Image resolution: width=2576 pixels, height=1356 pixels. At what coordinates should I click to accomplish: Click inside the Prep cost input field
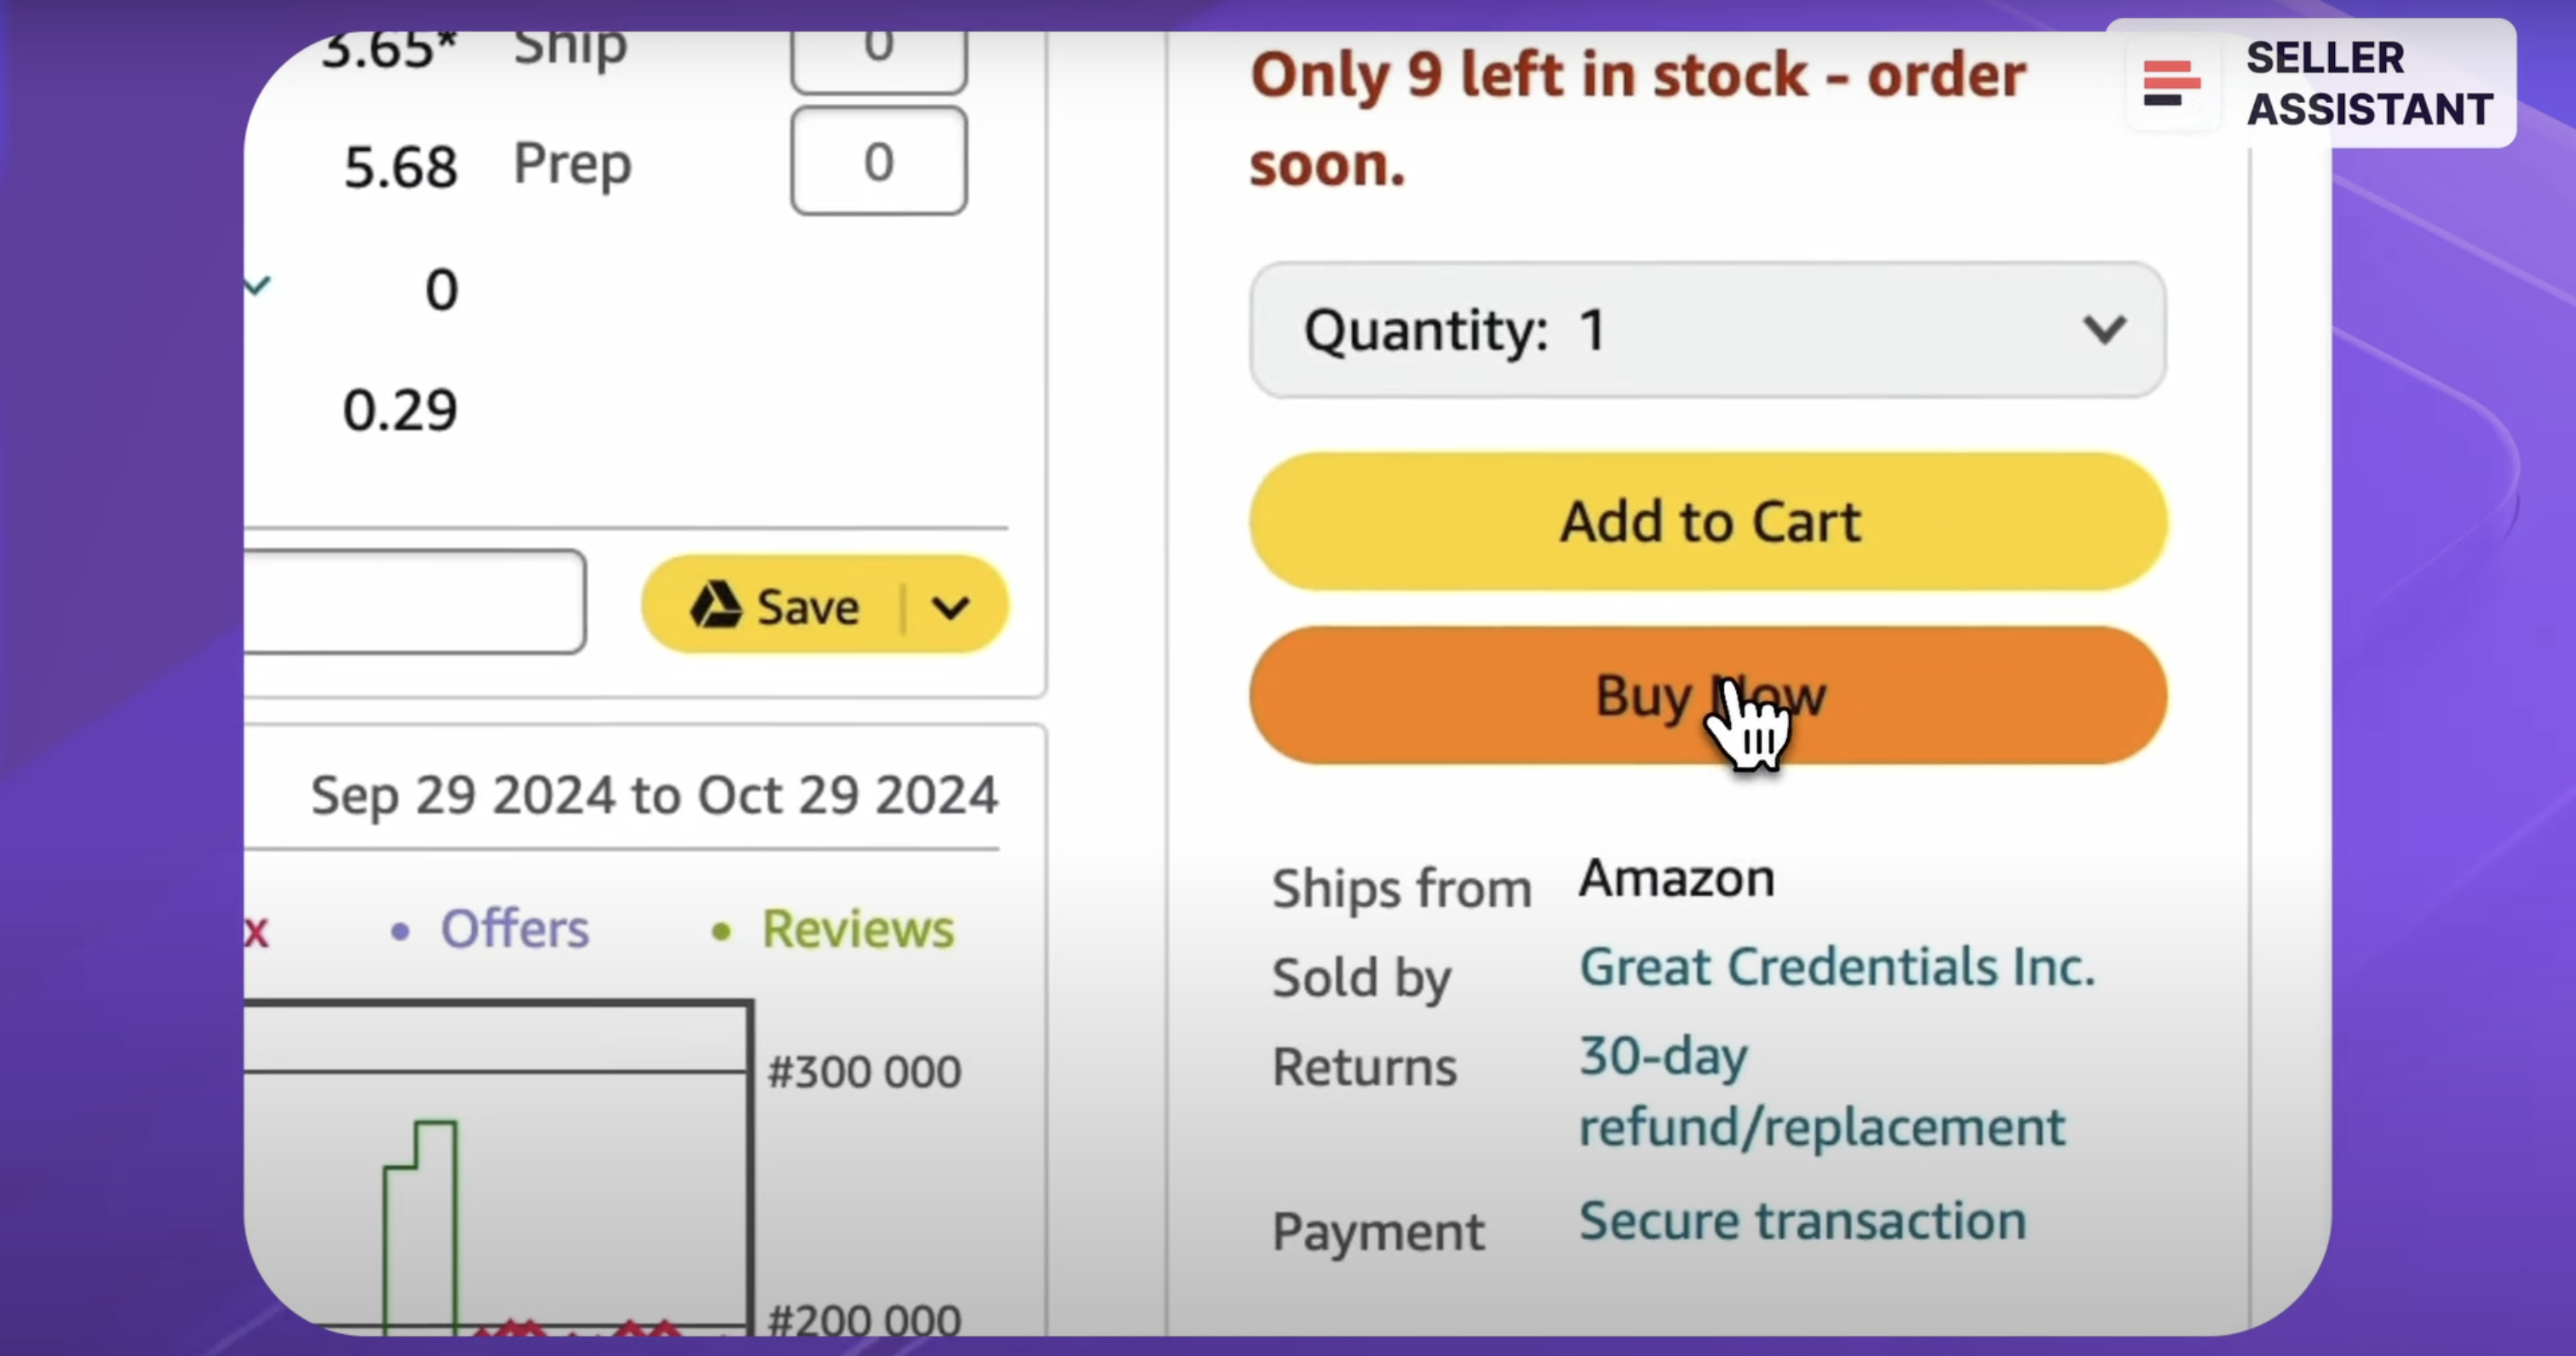[x=878, y=162]
